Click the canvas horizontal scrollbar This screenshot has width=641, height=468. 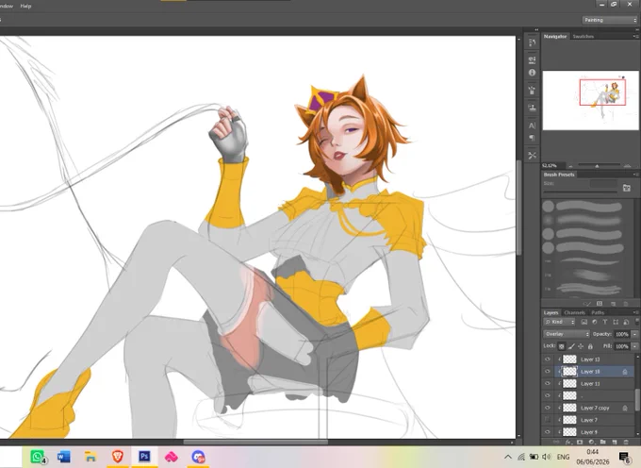point(255,442)
